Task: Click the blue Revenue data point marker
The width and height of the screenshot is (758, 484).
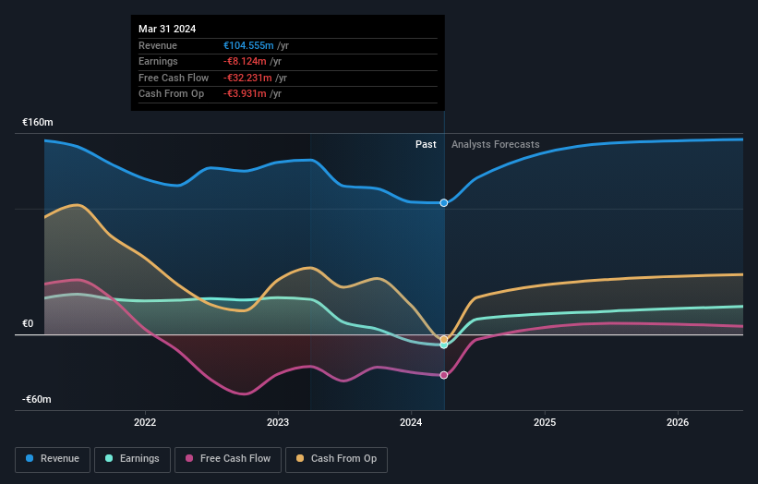Action: [x=444, y=203]
